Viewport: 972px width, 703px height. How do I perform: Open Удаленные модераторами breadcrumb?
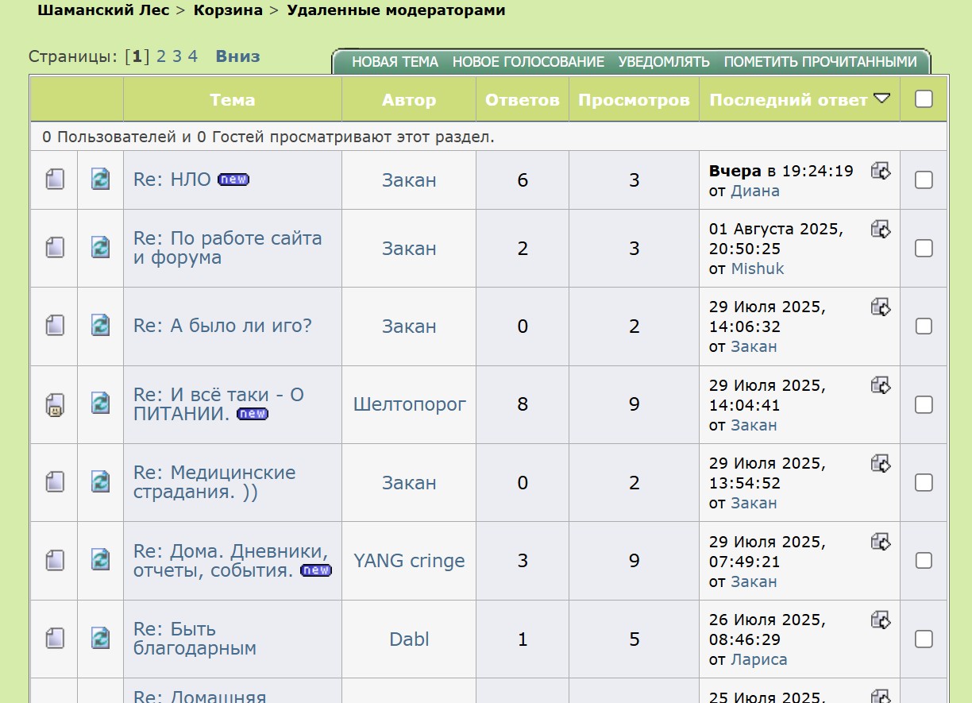396,10
